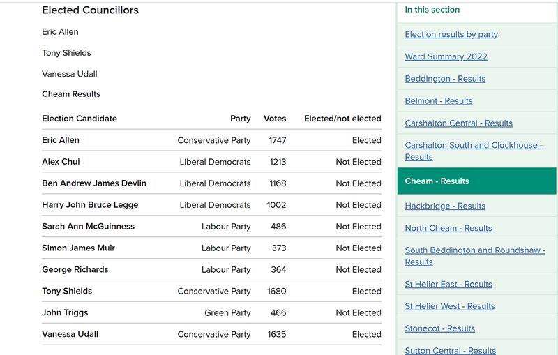
Task: View St Helier East - Results
Action: pos(448,284)
